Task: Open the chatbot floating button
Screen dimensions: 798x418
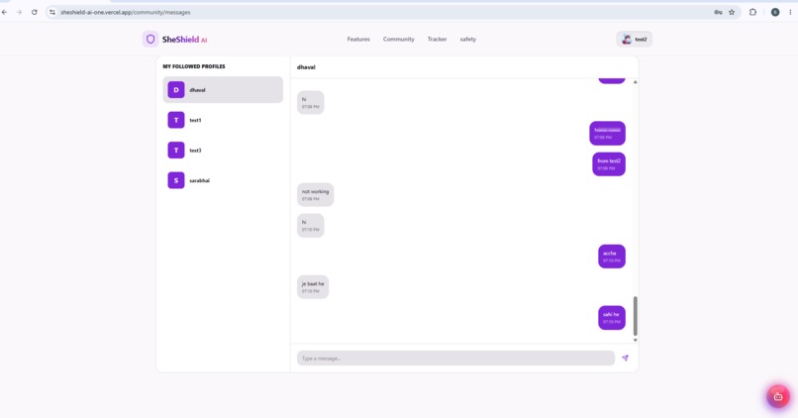Action: click(x=778, y=396)
